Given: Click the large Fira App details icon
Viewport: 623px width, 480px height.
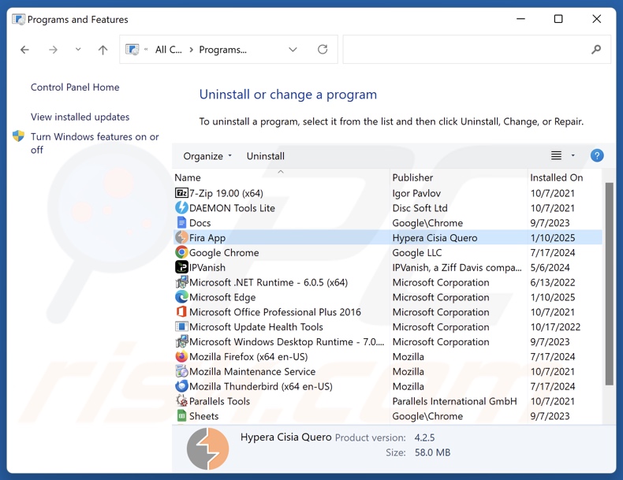Looking at the screenshot, I should 208,448.
